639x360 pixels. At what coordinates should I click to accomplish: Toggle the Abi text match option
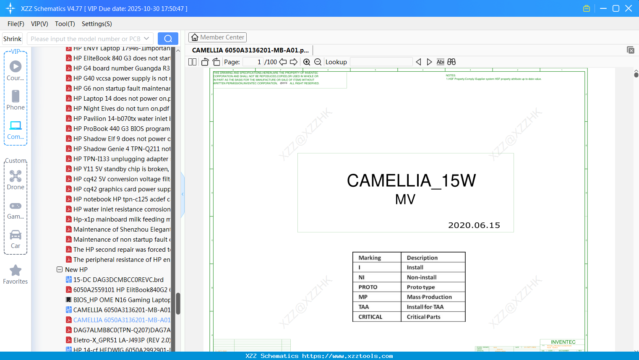tap(440, 62)
